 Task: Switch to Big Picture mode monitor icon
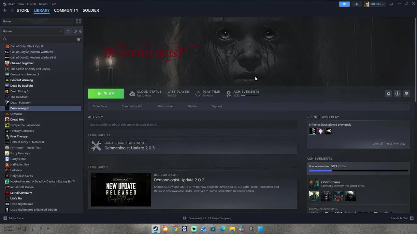tap(391, 4)
